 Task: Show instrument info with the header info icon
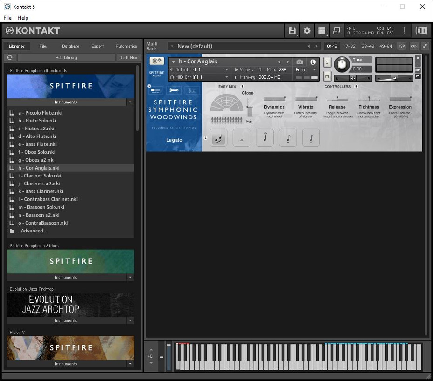point(313,62)
